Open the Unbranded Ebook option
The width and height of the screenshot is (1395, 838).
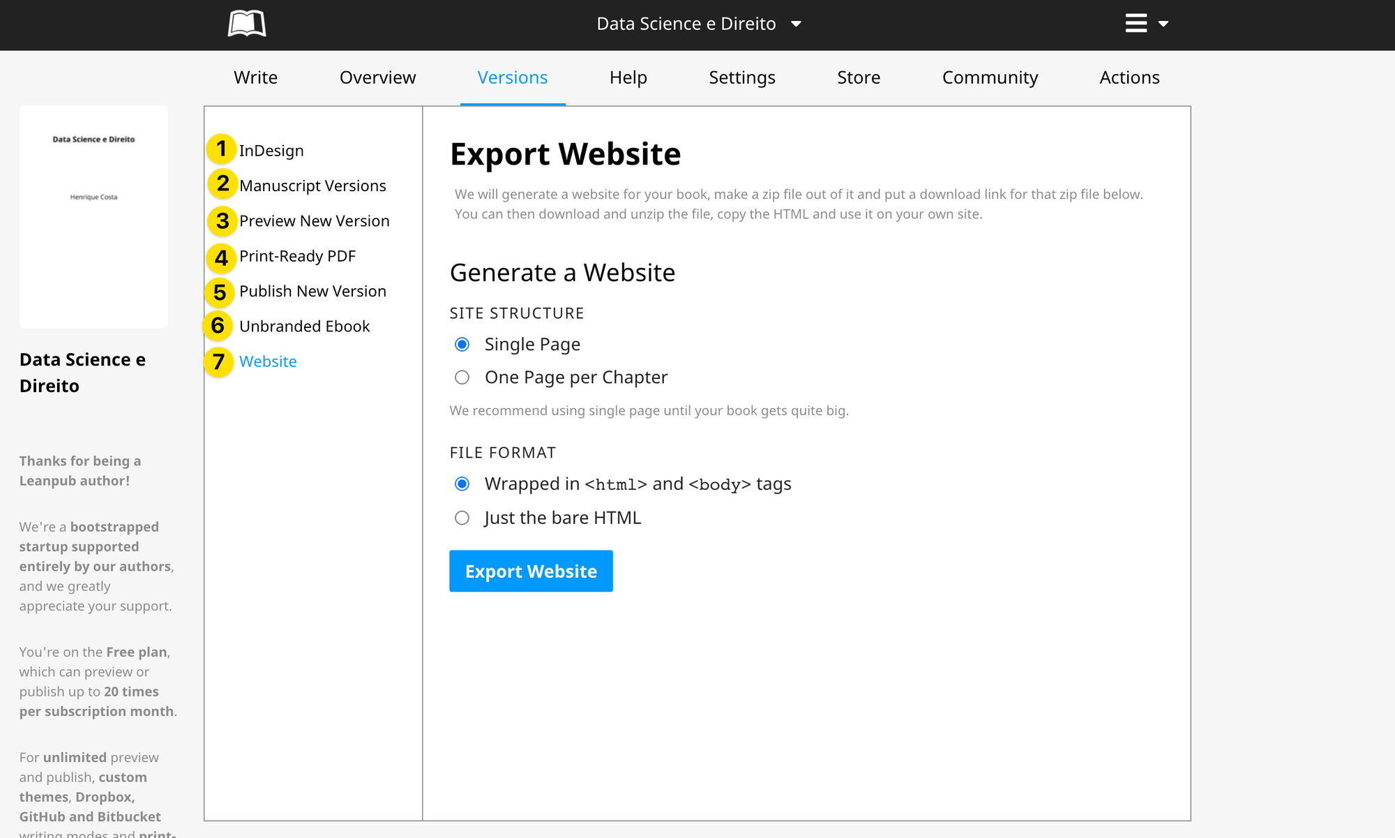[x=304, y=327]
